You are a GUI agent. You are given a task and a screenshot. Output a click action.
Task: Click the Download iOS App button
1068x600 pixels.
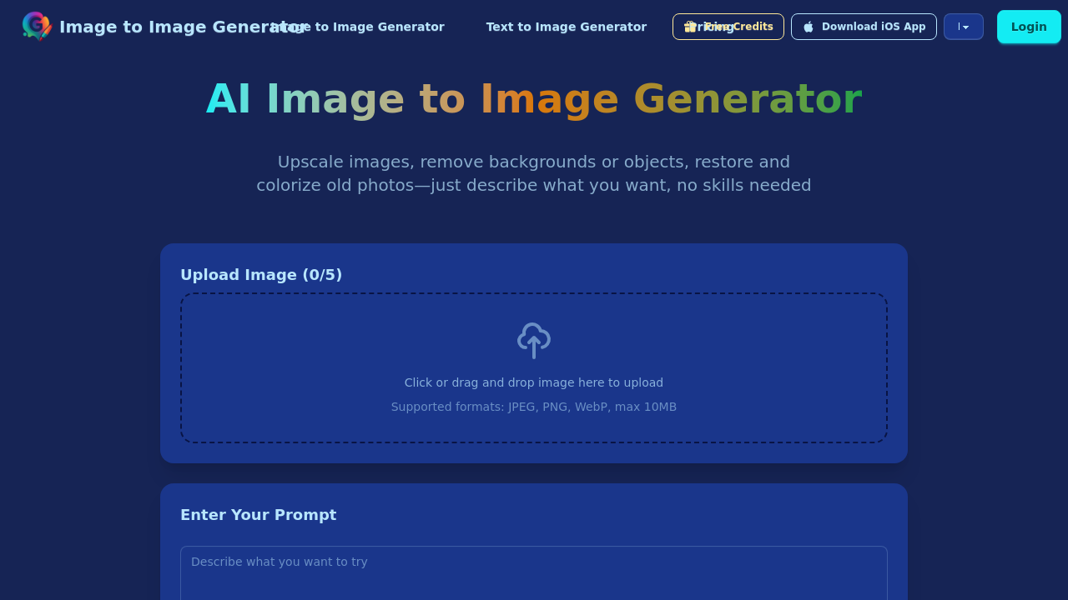pyautogui.click(x=864, y=26)
